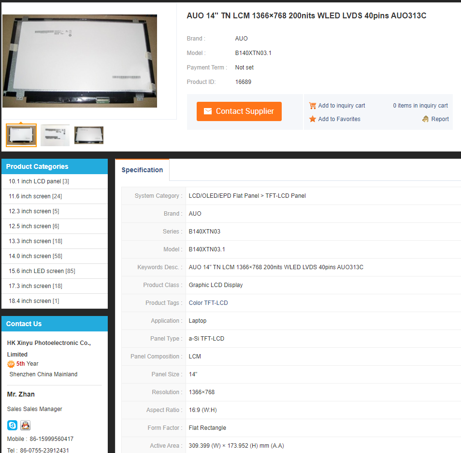461x453 pixels.
Task: Open the 10.1 inch LCD panel category
Action: coord(39,181)
